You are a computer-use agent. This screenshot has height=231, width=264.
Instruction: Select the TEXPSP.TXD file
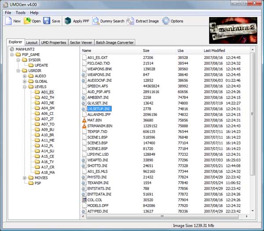[97, 132]
